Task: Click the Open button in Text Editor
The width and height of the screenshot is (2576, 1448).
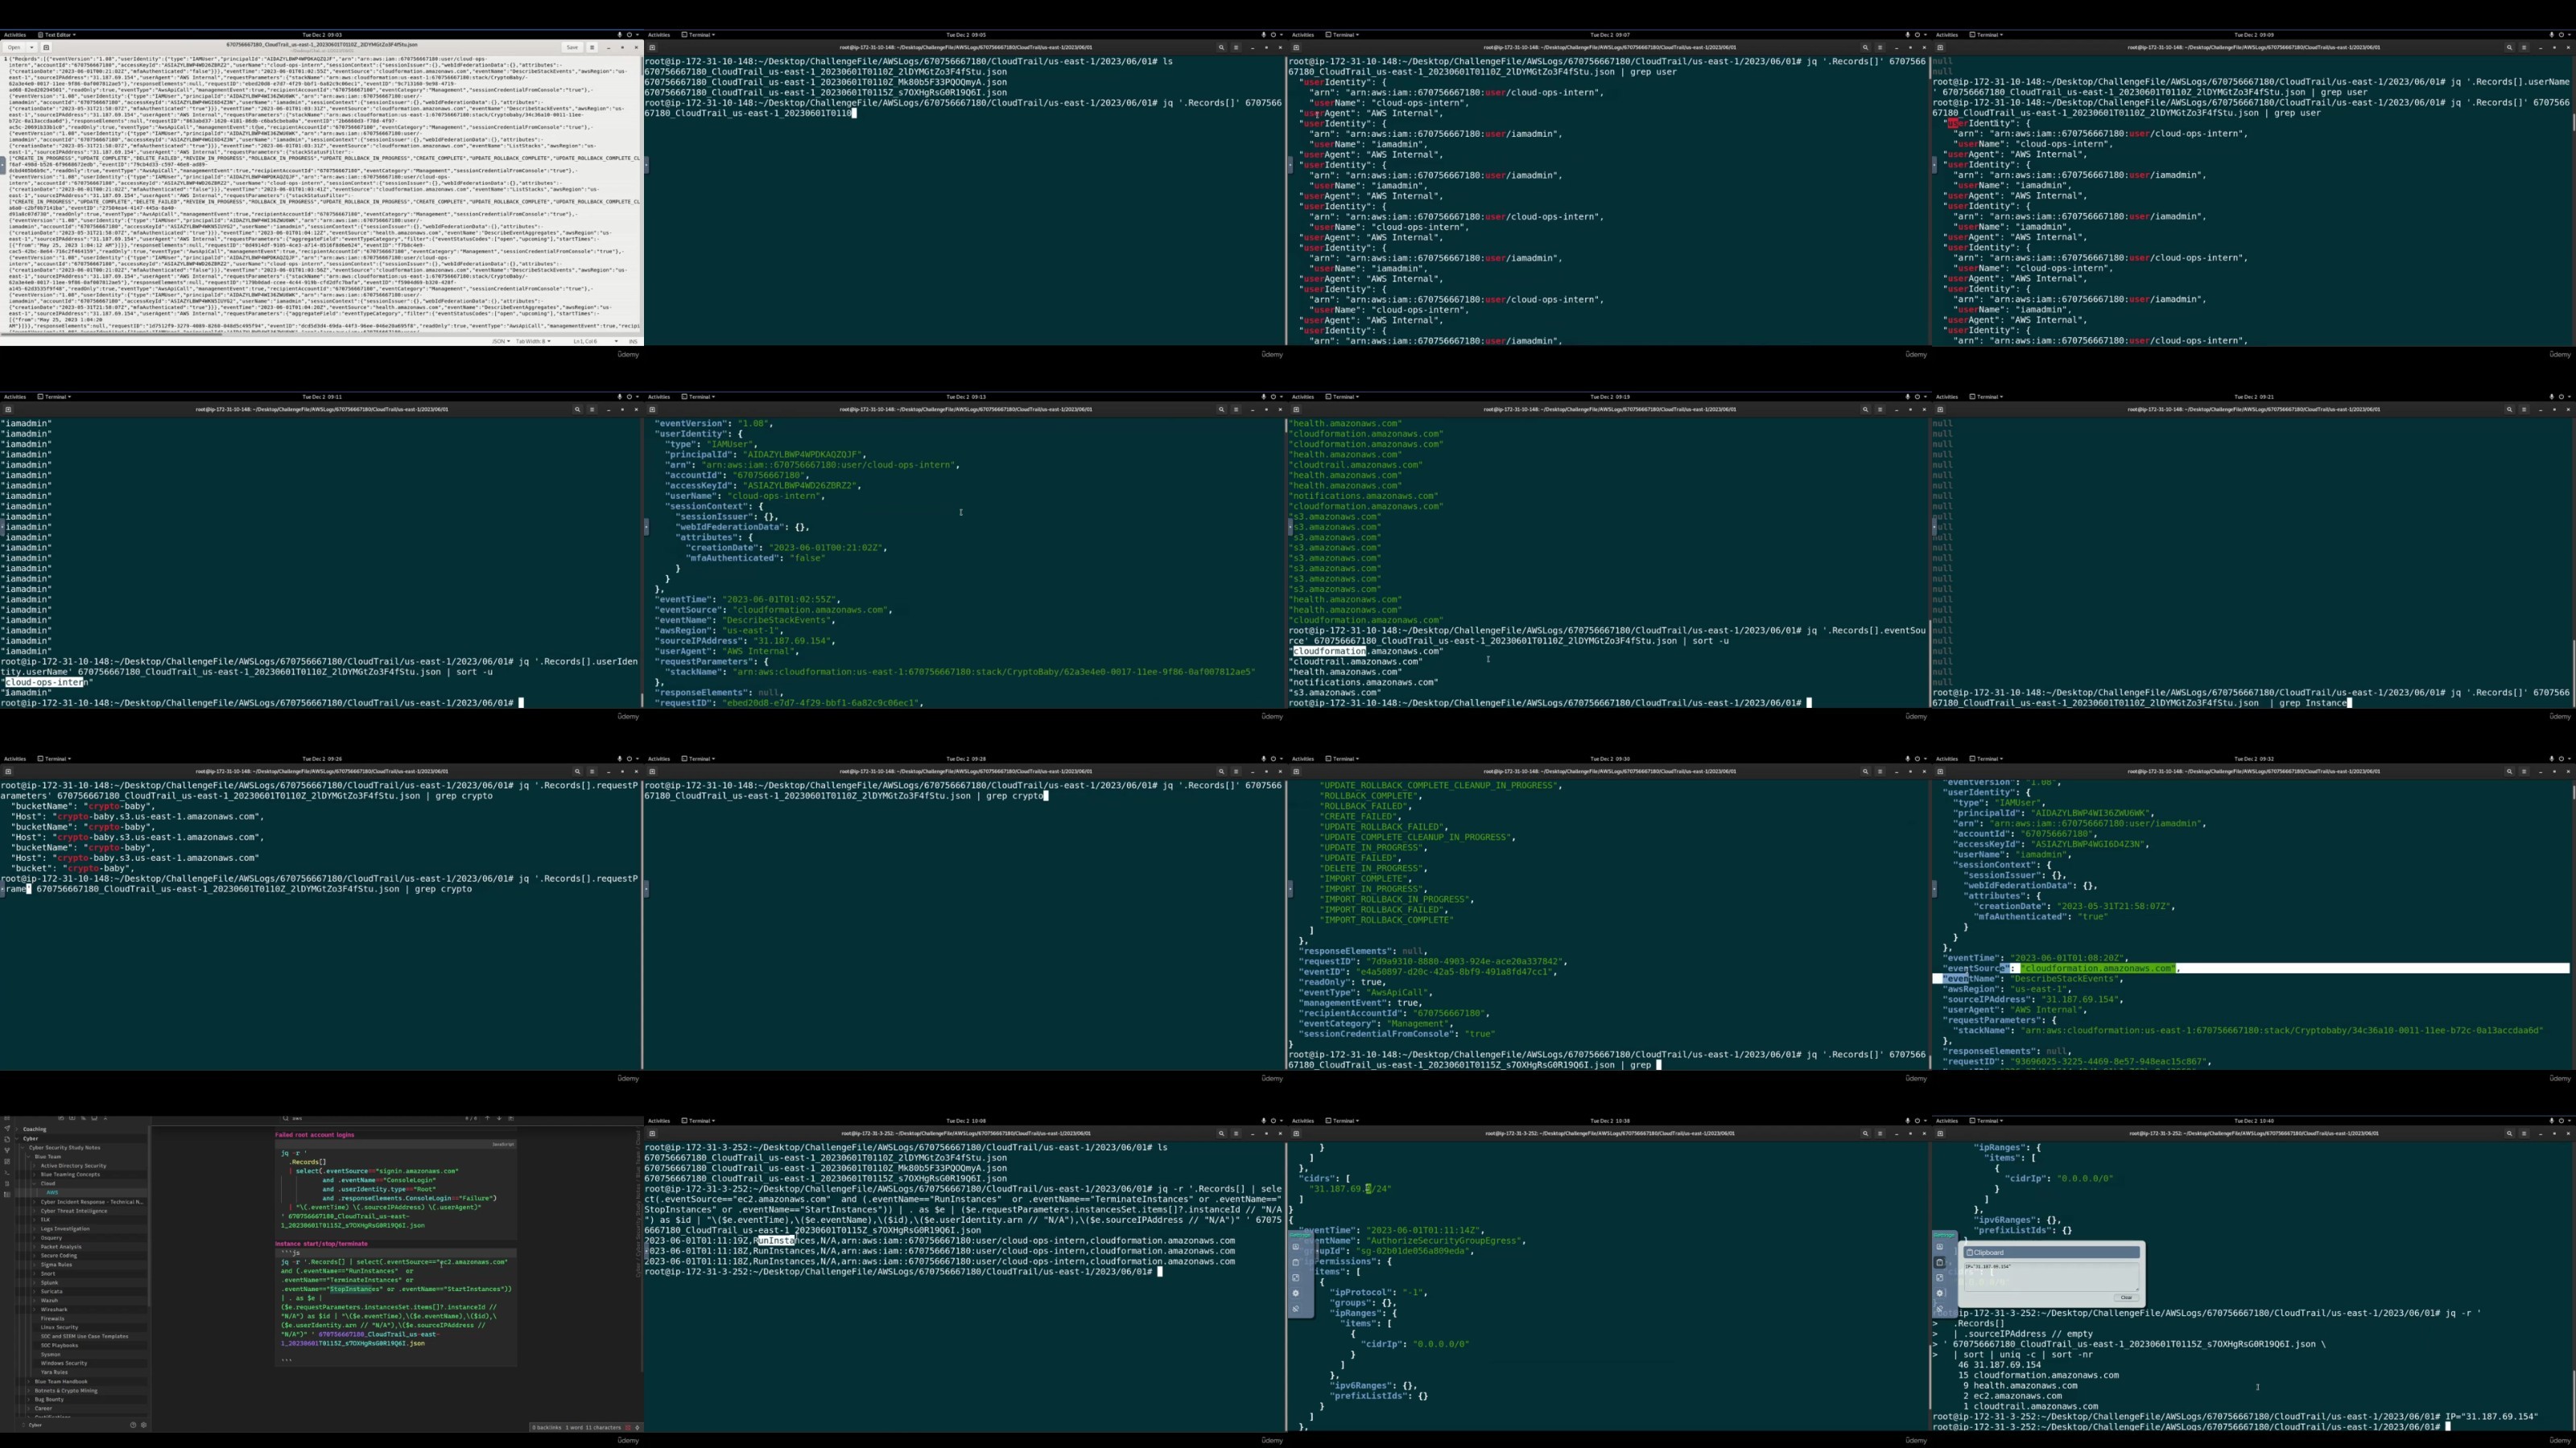Action: [x=14, y=47]
